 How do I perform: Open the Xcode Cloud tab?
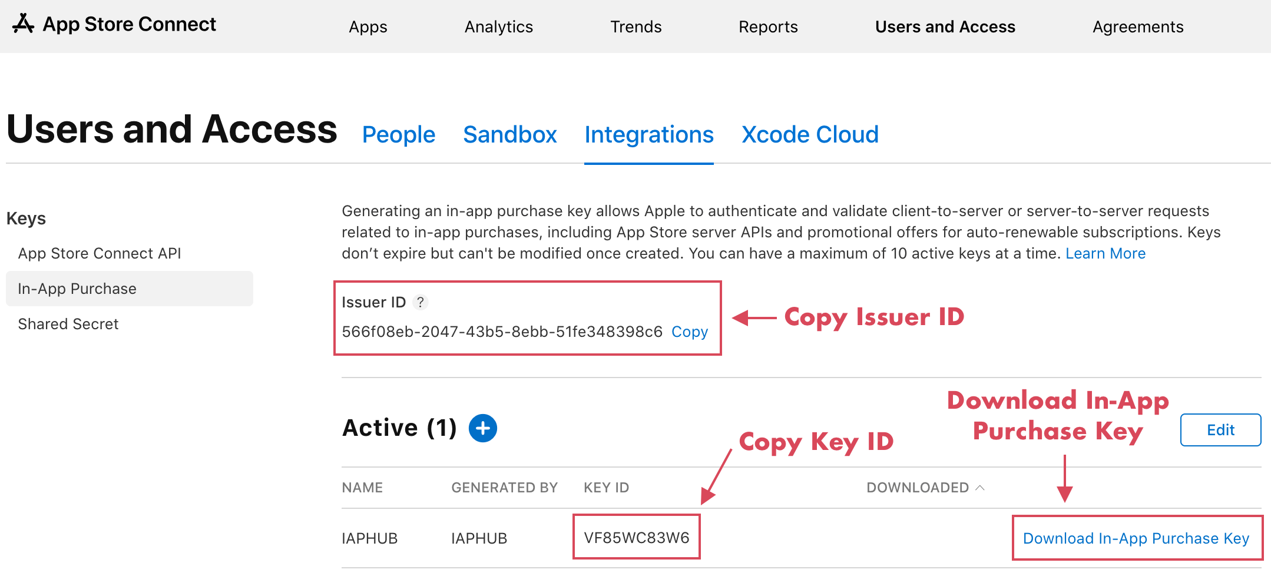pyautogui.click(x=810, y=135)
